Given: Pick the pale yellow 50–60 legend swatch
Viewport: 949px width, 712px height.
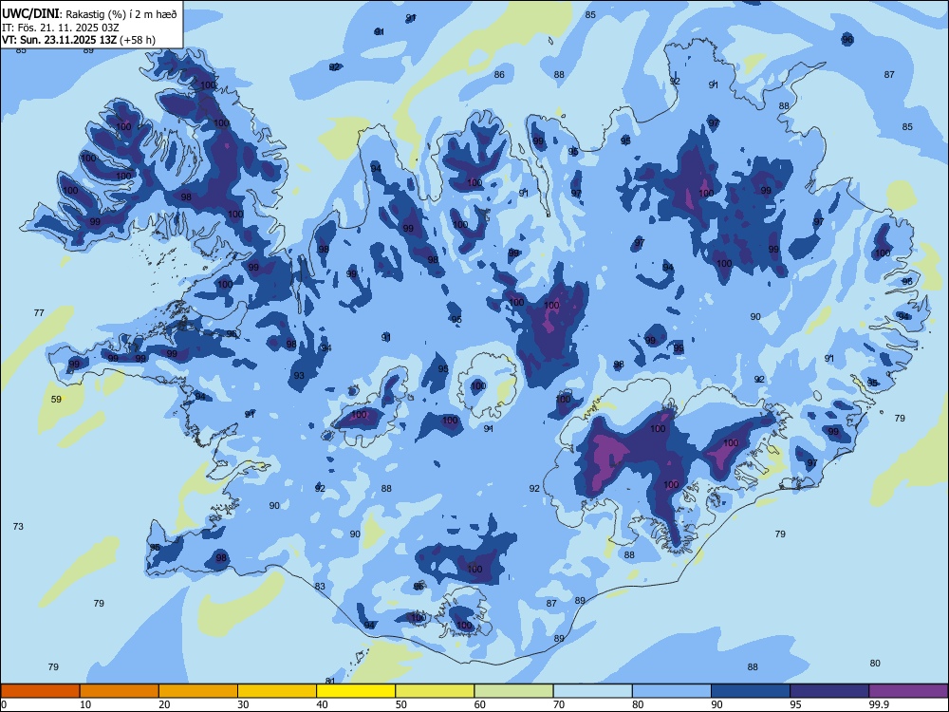Looking at the screenshot, I should click(x=435, y=691).
